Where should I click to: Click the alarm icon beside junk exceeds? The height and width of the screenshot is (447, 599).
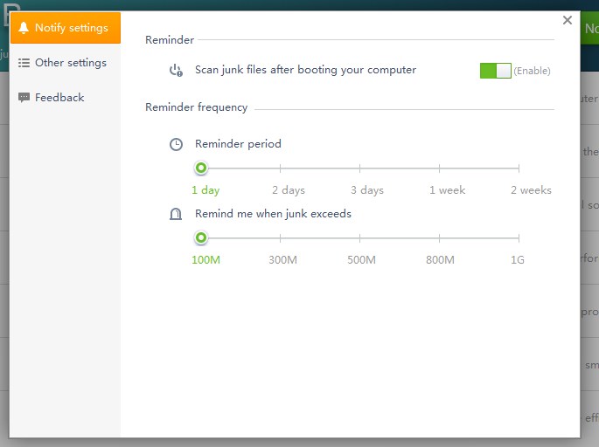tap(176, 214)
